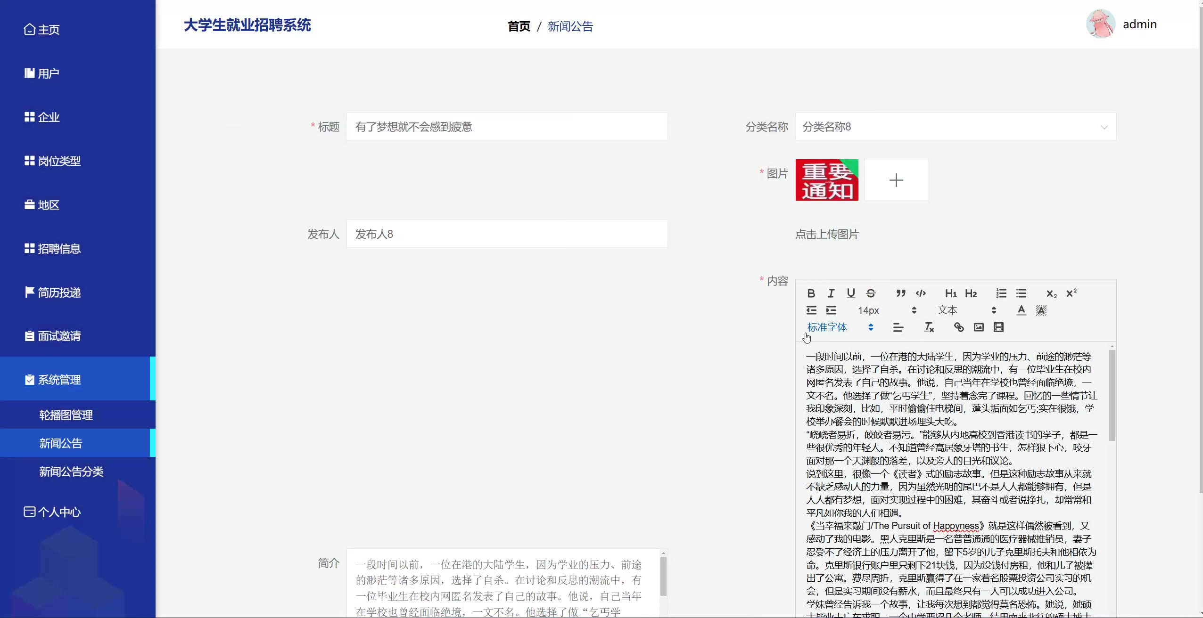Screen dimensions: 1203x618
Task: Click into the 标题 title input field
Action: coord(507,127)
